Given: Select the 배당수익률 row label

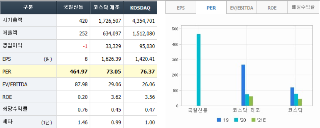Looking at the screenshot, I should (15, 109).
